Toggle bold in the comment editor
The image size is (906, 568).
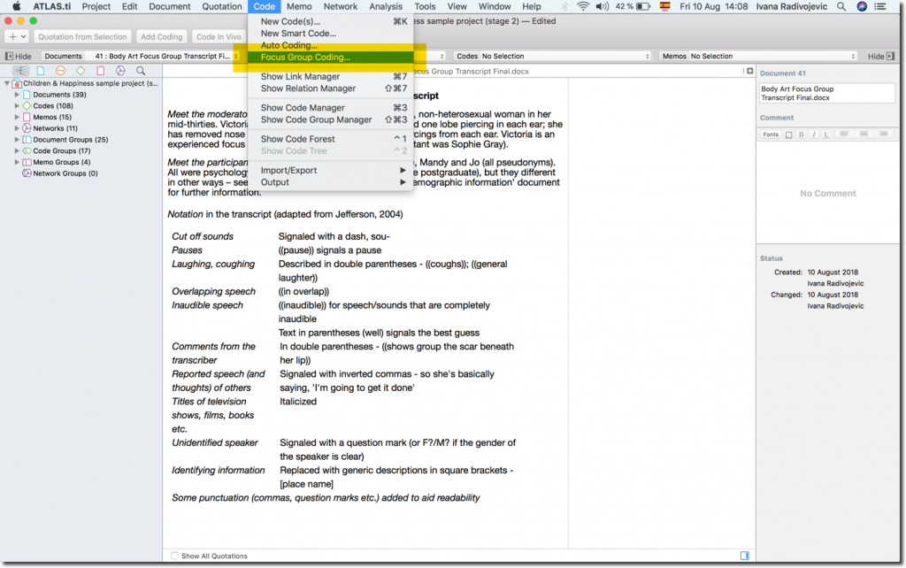[x=801, y=134]
